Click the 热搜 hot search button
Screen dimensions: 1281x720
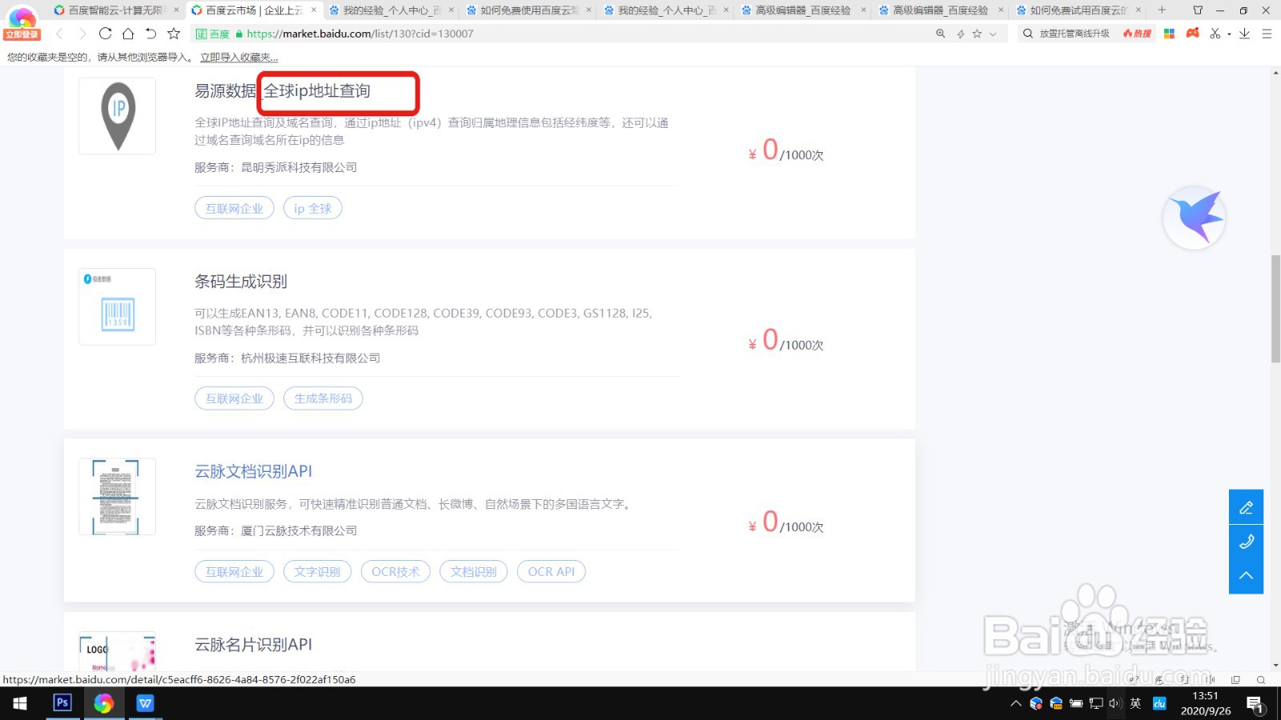(x=1137, y=34)
